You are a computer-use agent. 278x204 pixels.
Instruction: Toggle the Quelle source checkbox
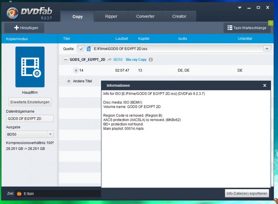click(x=81, y=49)
